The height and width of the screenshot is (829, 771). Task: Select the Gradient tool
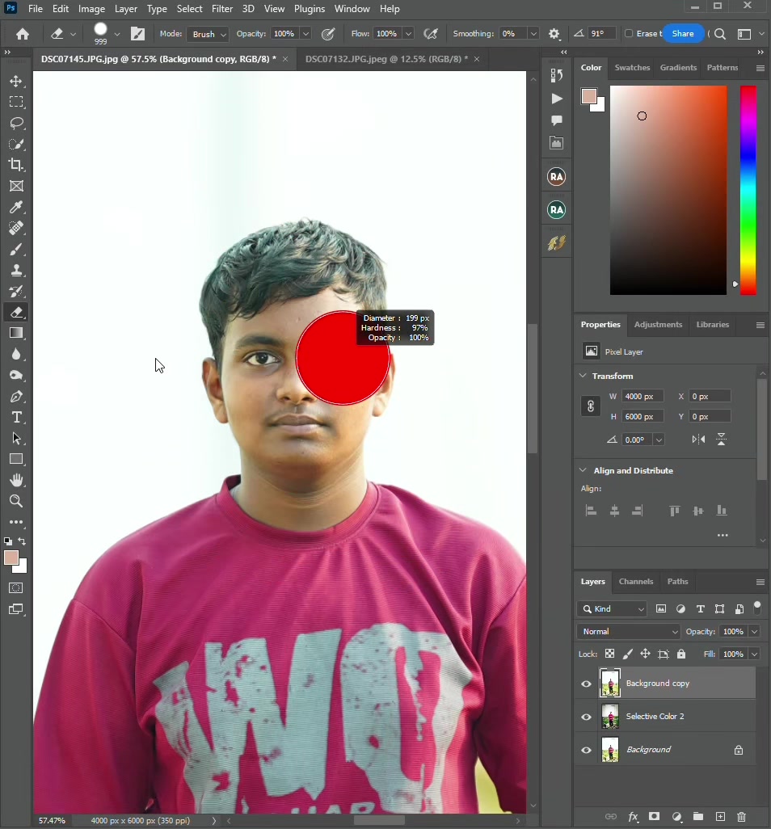16,333
